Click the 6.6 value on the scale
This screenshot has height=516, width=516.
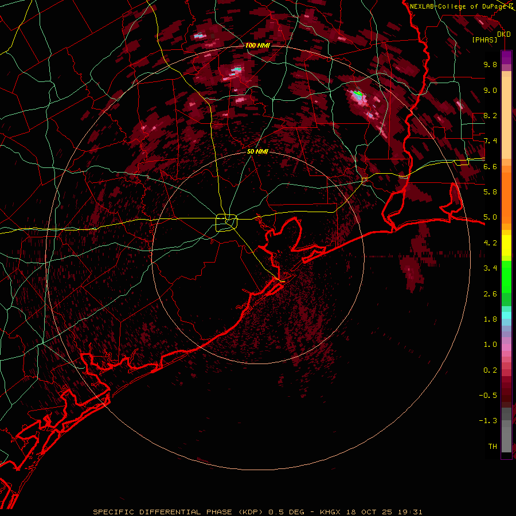point(490,166)
